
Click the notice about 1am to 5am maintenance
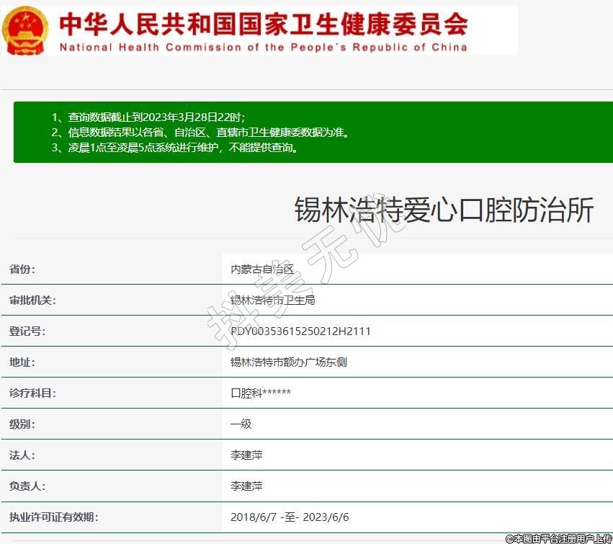174,148
